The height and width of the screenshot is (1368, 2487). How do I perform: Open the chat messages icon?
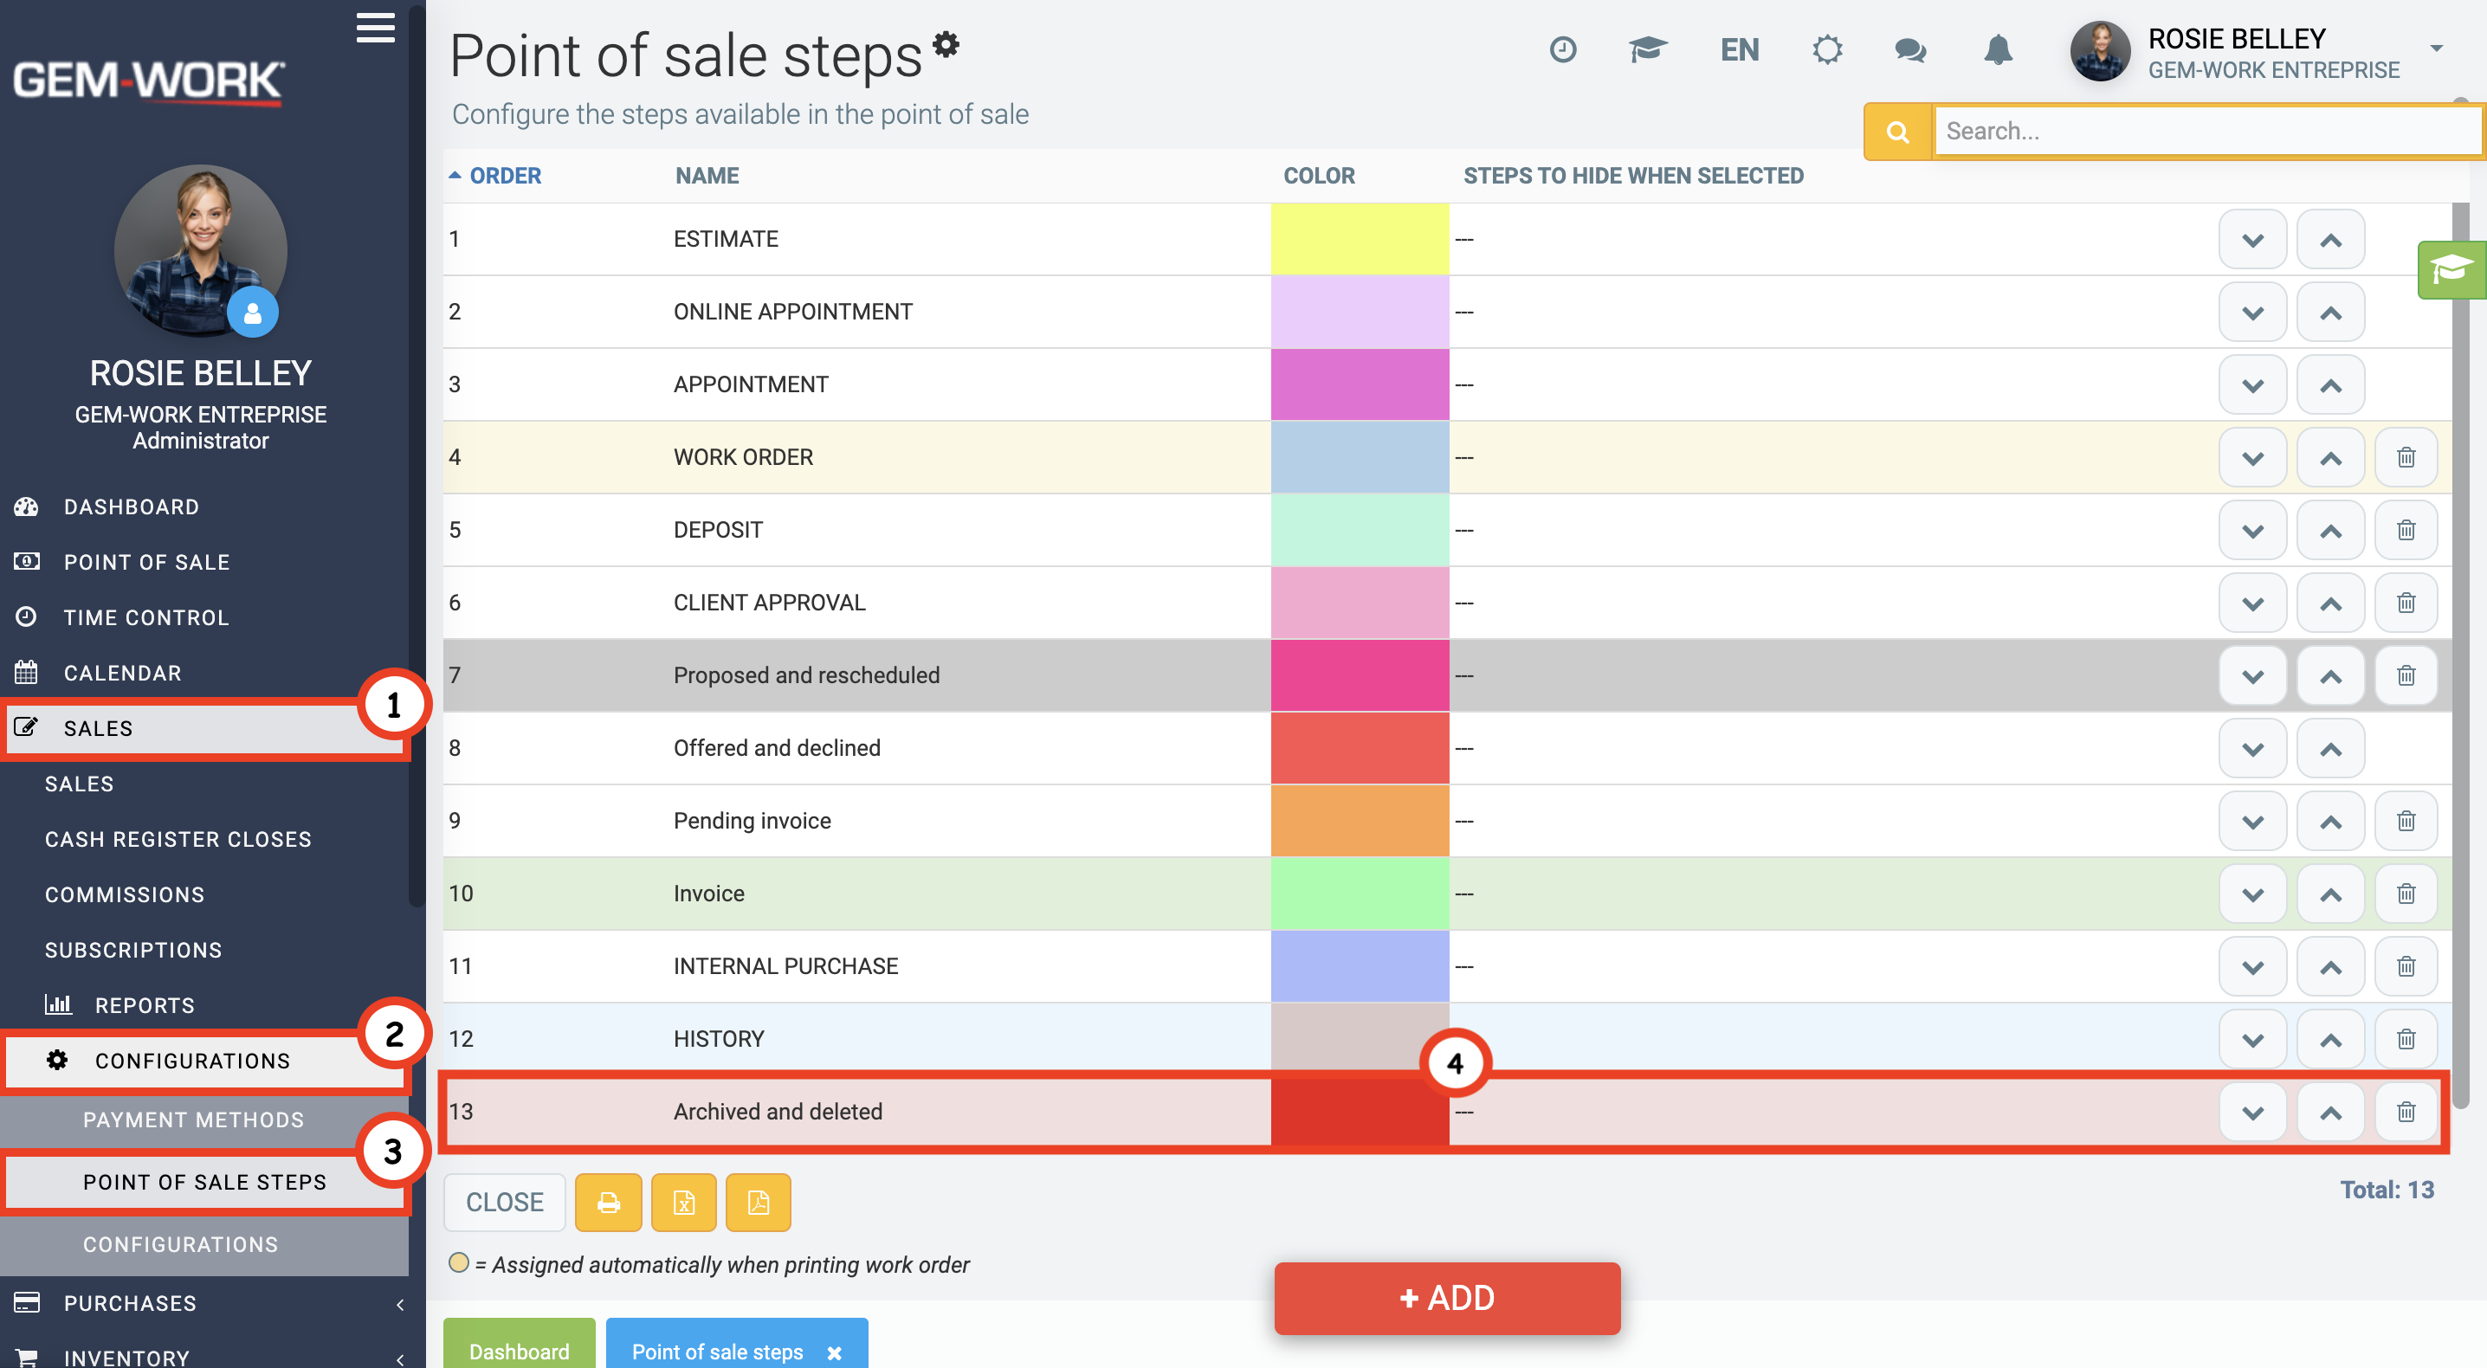(x=1909, y=49)
